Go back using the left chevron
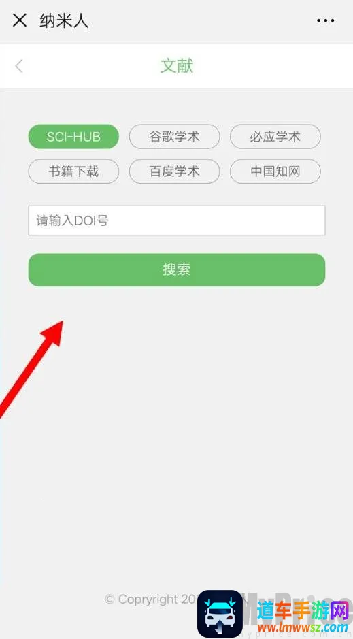 point(19,66)
